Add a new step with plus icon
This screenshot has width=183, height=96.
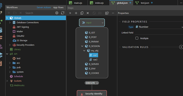(76, 13)
